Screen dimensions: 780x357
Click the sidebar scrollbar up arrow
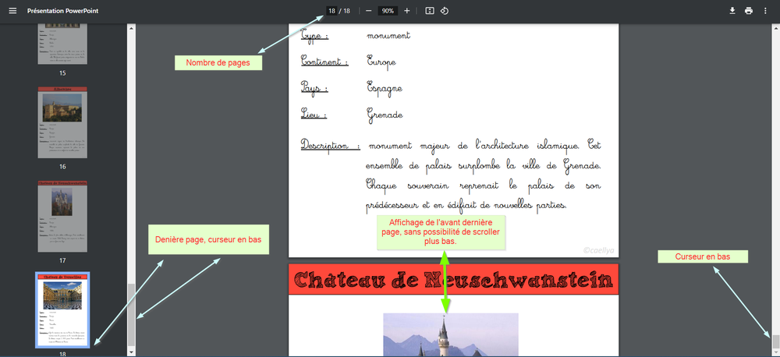[131, 28]
